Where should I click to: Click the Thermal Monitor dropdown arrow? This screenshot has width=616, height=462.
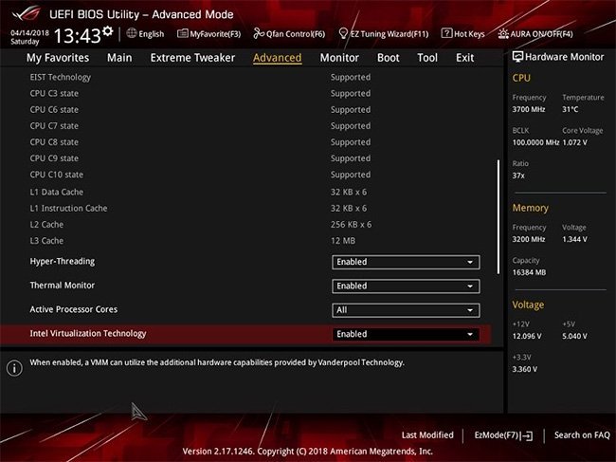(x=470, y=286)
